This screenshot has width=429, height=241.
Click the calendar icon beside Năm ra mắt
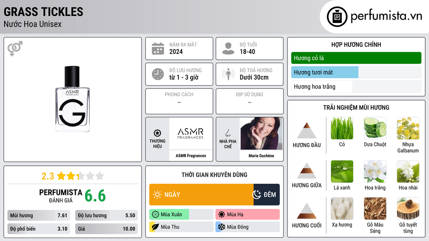(x=158, y=49)
